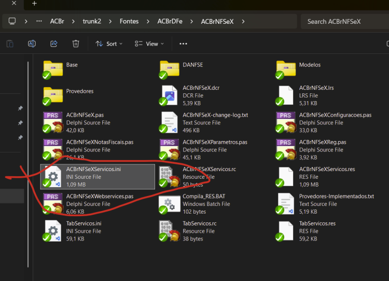Click the Share toolbar icon
Screen dimensions: 389x281
pyautogui.click(x=54, y=44)
